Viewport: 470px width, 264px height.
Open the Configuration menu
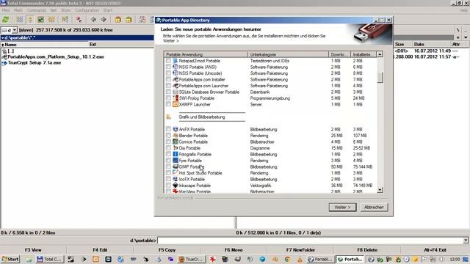[x=87, y=10]
